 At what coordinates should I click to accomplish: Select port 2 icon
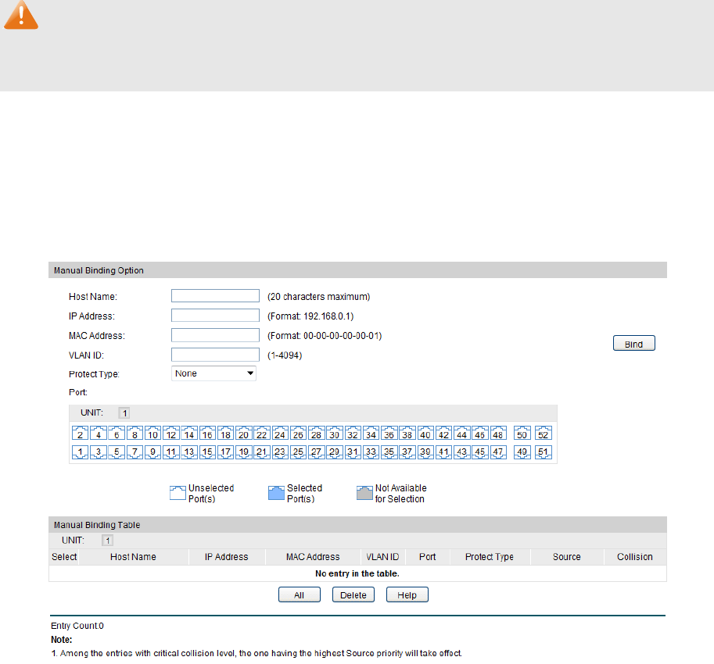[80, 434]
